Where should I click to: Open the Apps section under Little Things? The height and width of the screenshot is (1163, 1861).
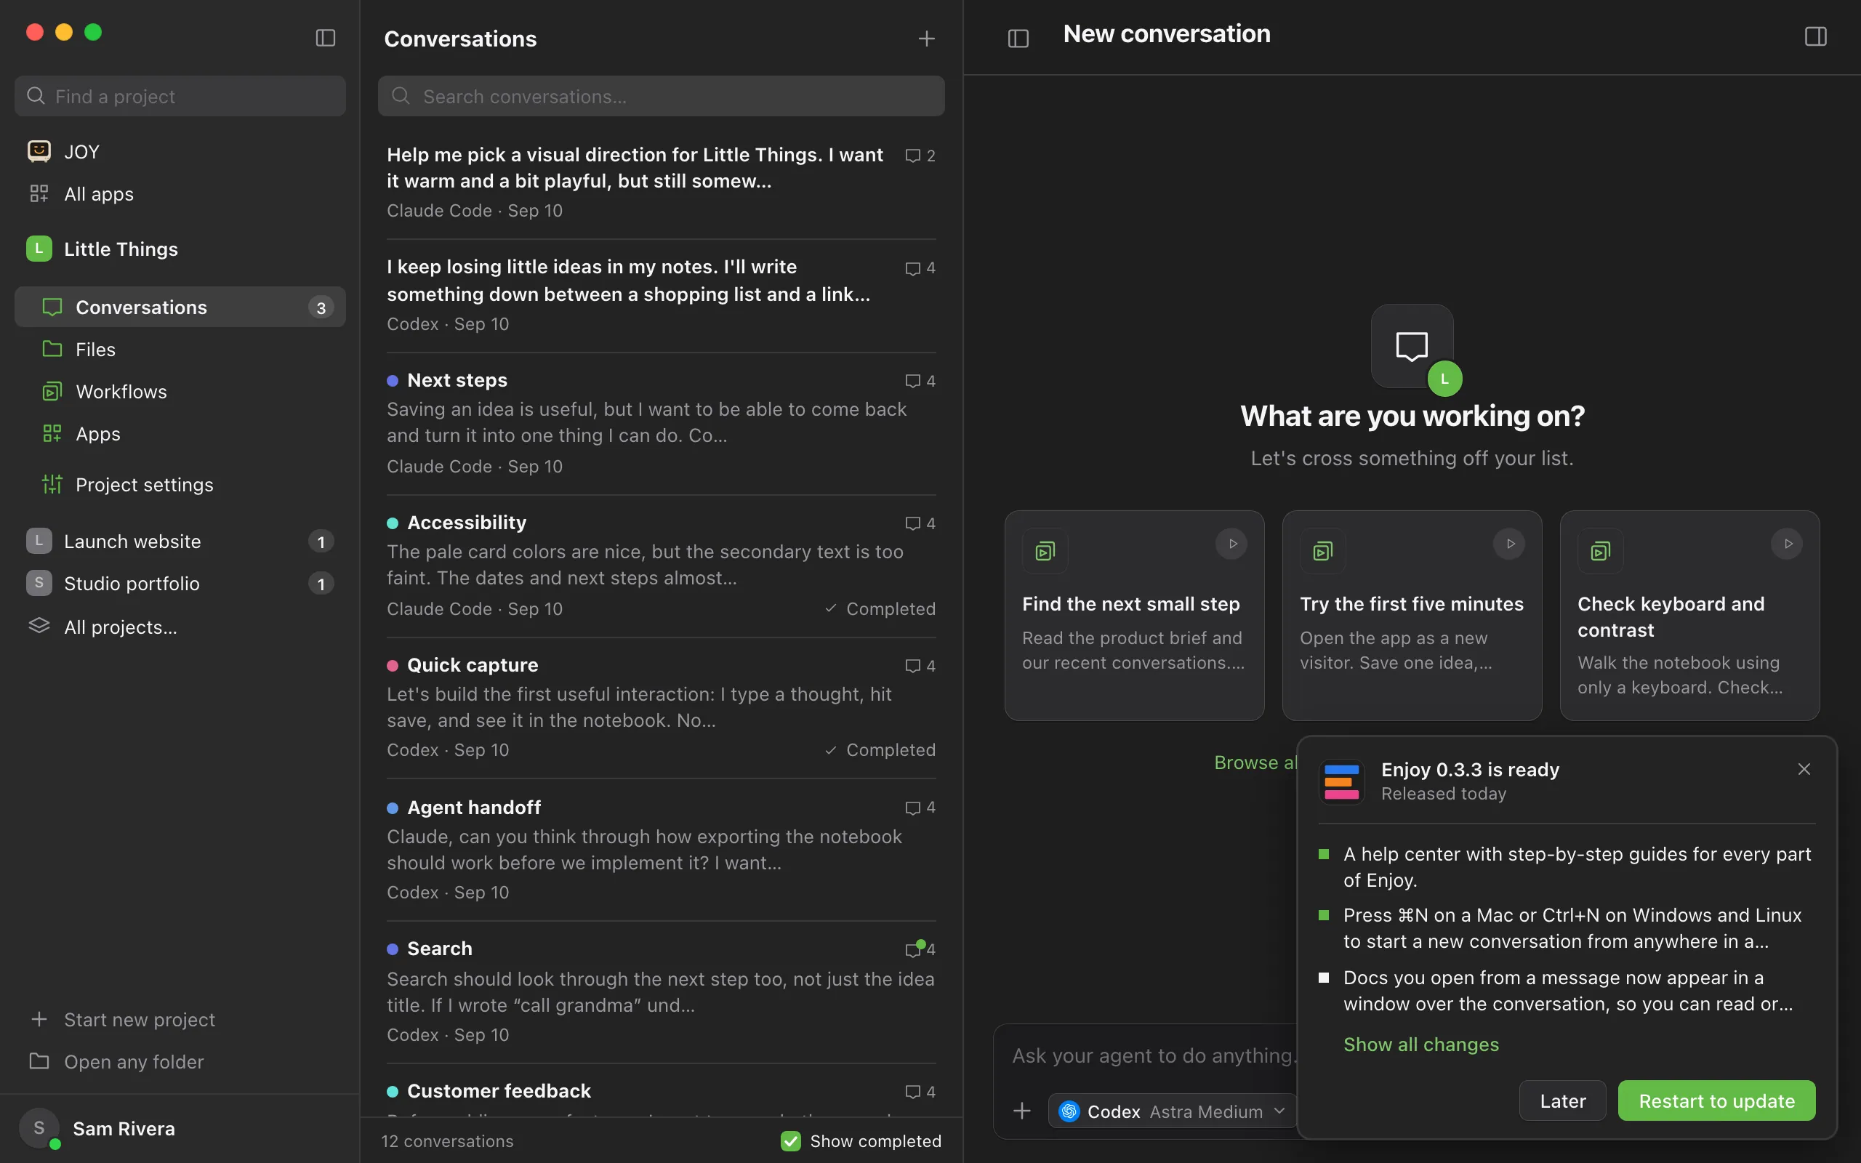coord(180,434)
